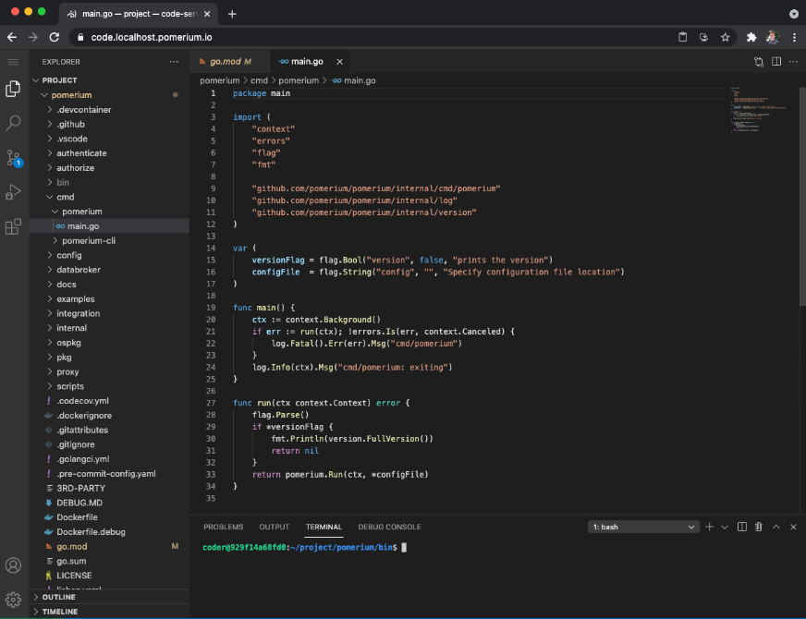Click the install app icon in address bar
Image resolution: width=806 pixels, height=619 pixels.
pyautogui.click(x=703, y=37)
